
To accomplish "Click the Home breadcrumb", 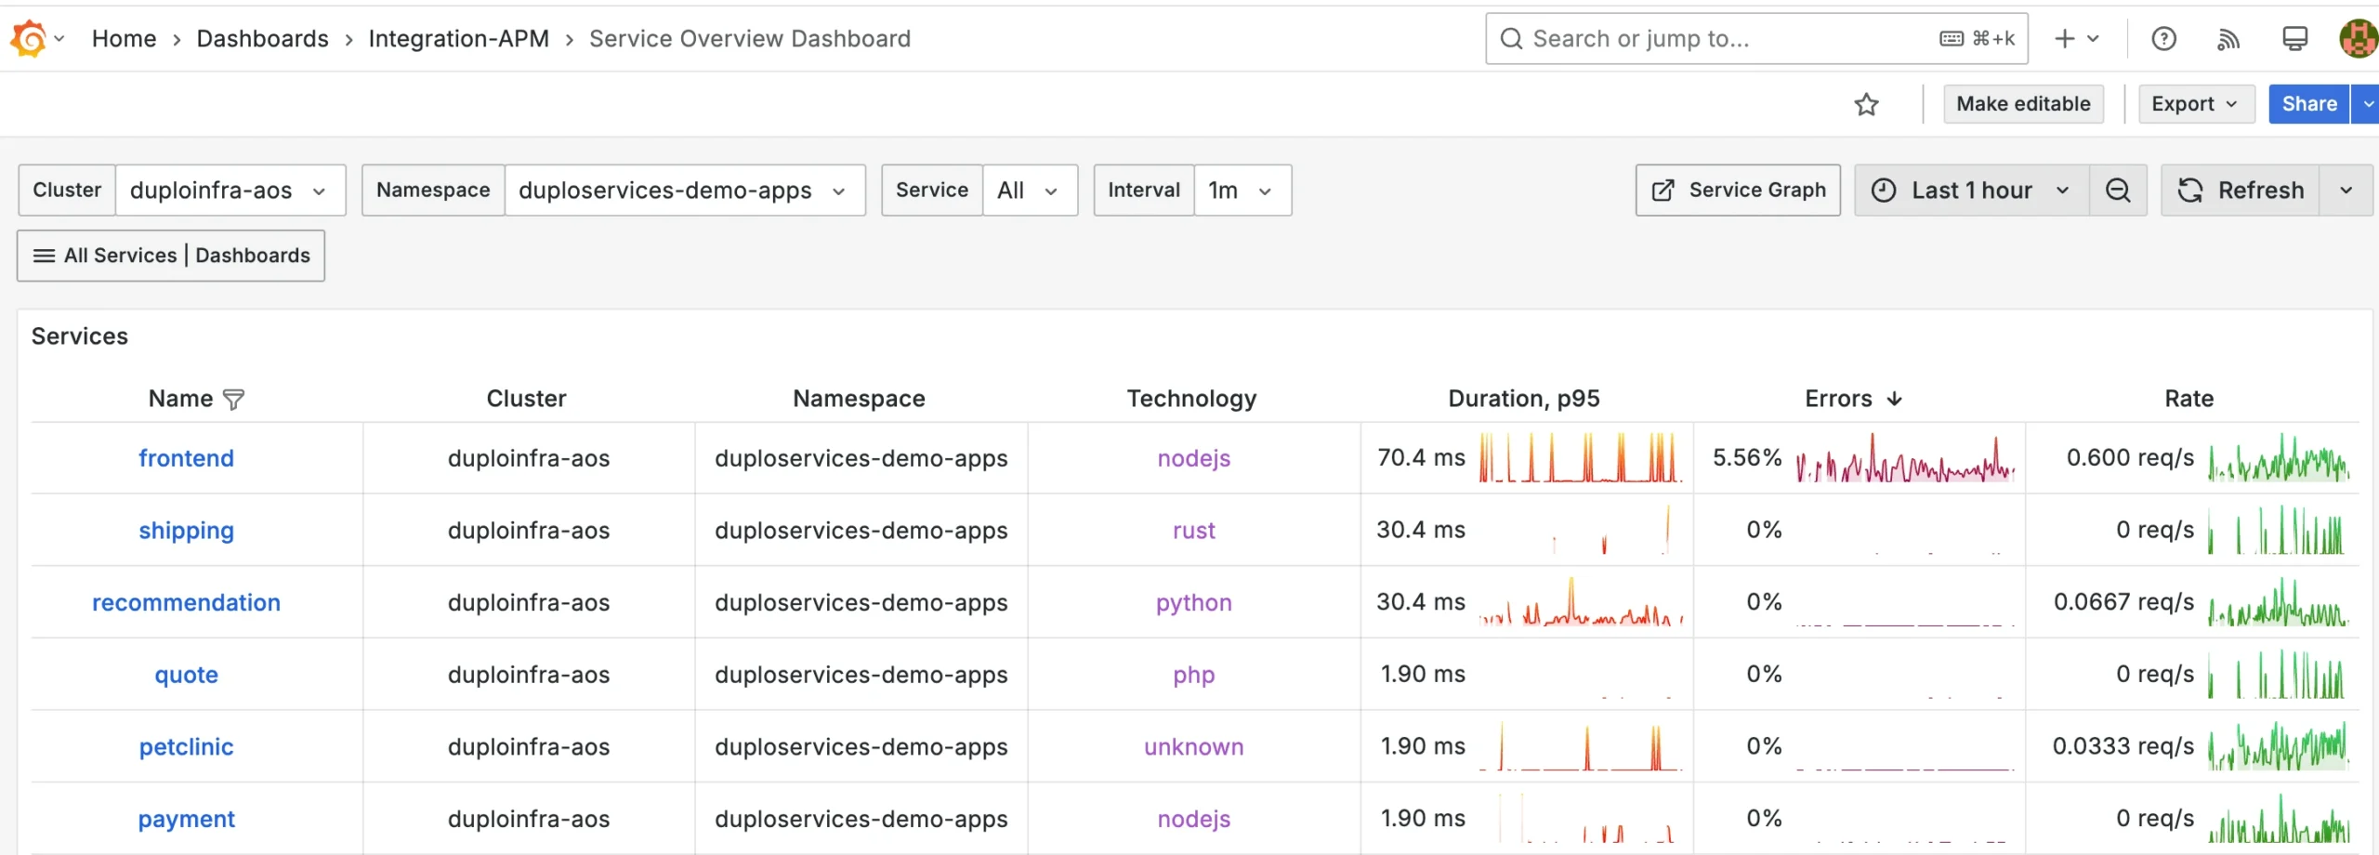I will [125, 38].
